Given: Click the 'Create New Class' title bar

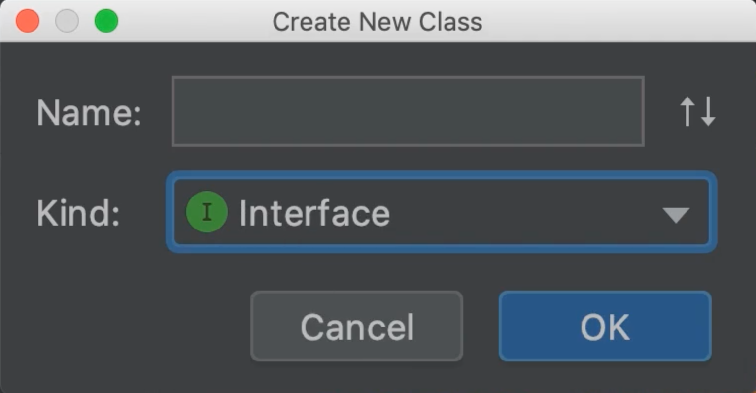Looking at the screenshot, I should [x=377, y=22].
